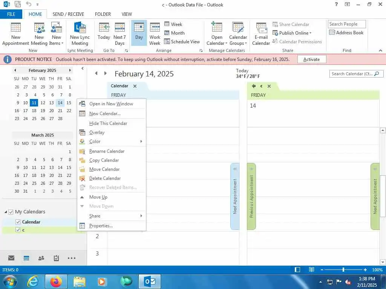The image size is (386, 289).
Task: Open the Arrange group dialog launcher
Action: pos(201,51)
